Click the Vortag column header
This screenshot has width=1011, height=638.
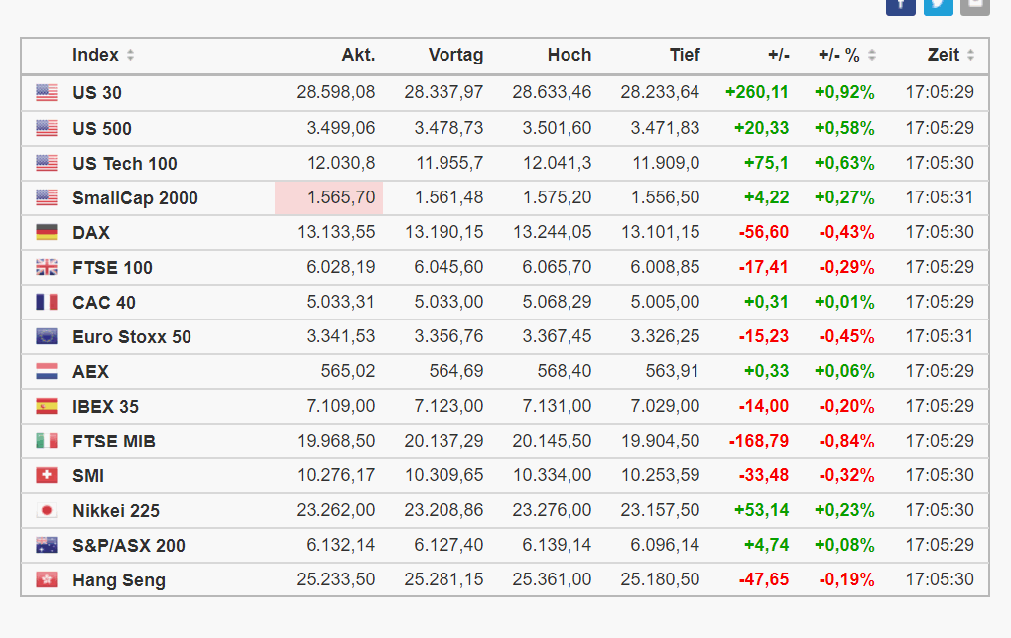point(455,55)
